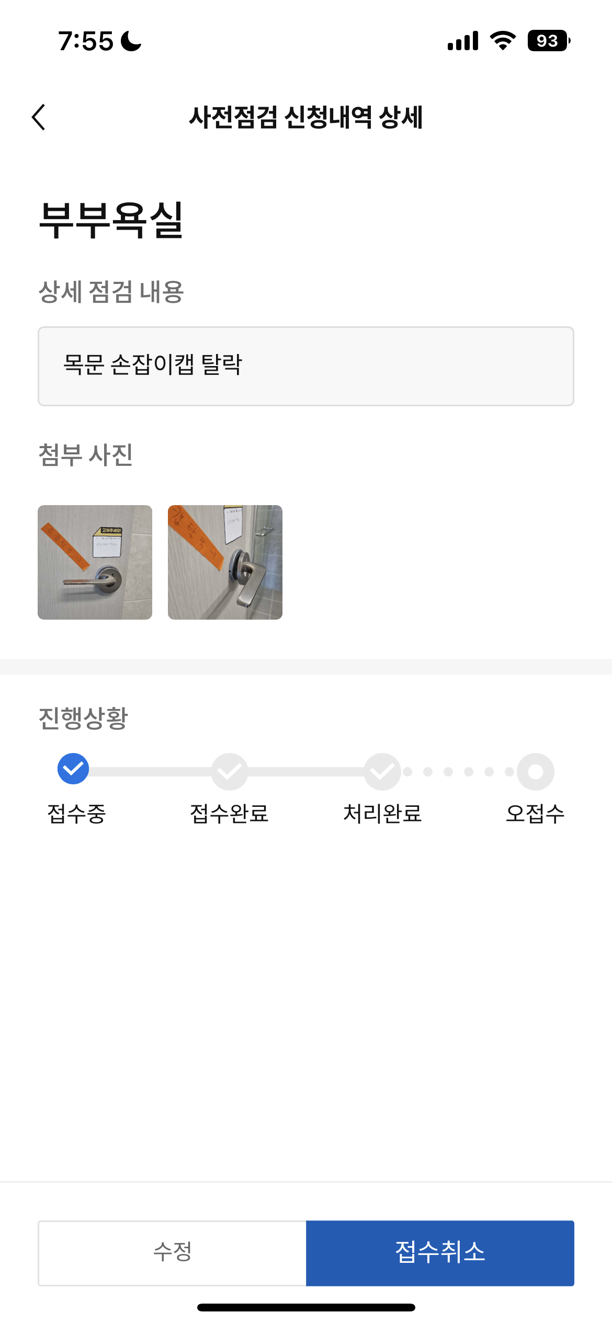Tap the 처리완료 checkmark step icon
Image resolution: width=612 pixels, height=1324 pixels.
pyautogui.click(x=382, y=771)
